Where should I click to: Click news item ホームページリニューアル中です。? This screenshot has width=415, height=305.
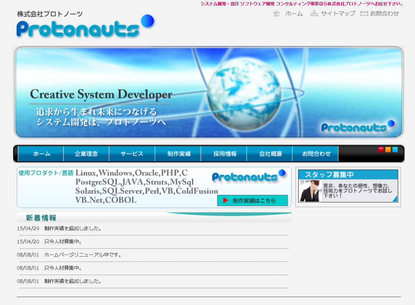[69, 255]
